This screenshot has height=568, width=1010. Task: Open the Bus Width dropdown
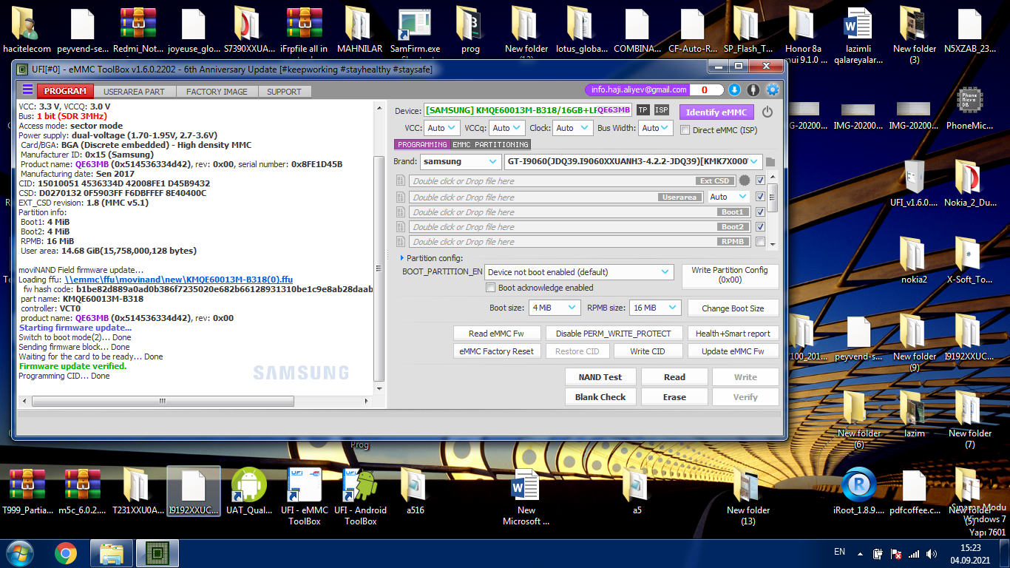[657, 128]
